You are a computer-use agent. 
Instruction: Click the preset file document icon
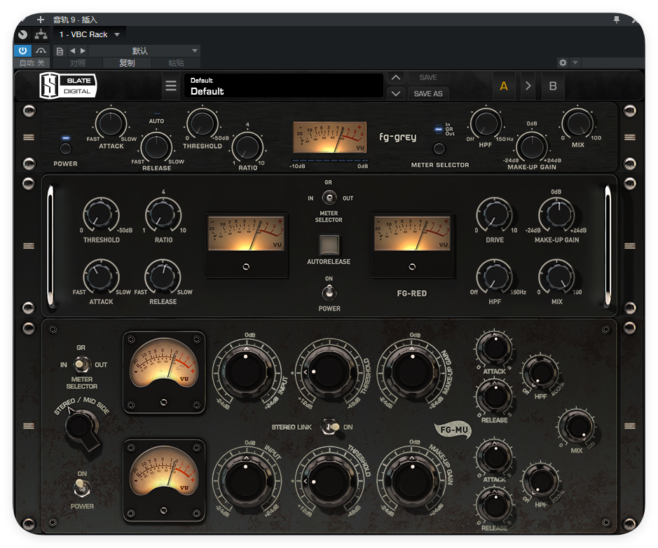[60, 51]
